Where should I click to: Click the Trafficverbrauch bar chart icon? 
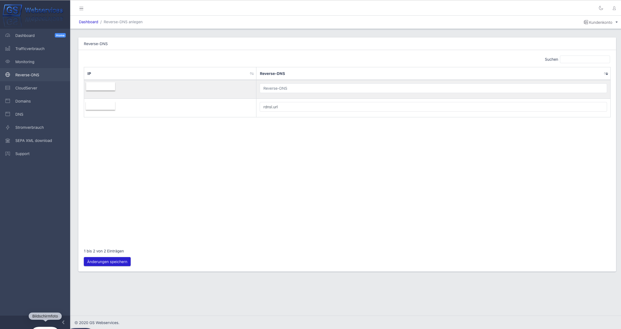8,48
